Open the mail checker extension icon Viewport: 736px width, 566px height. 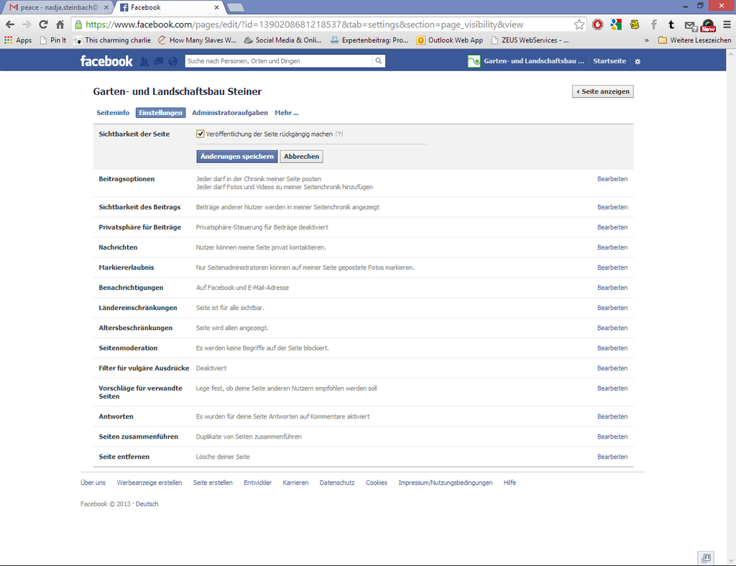point(690,25)
